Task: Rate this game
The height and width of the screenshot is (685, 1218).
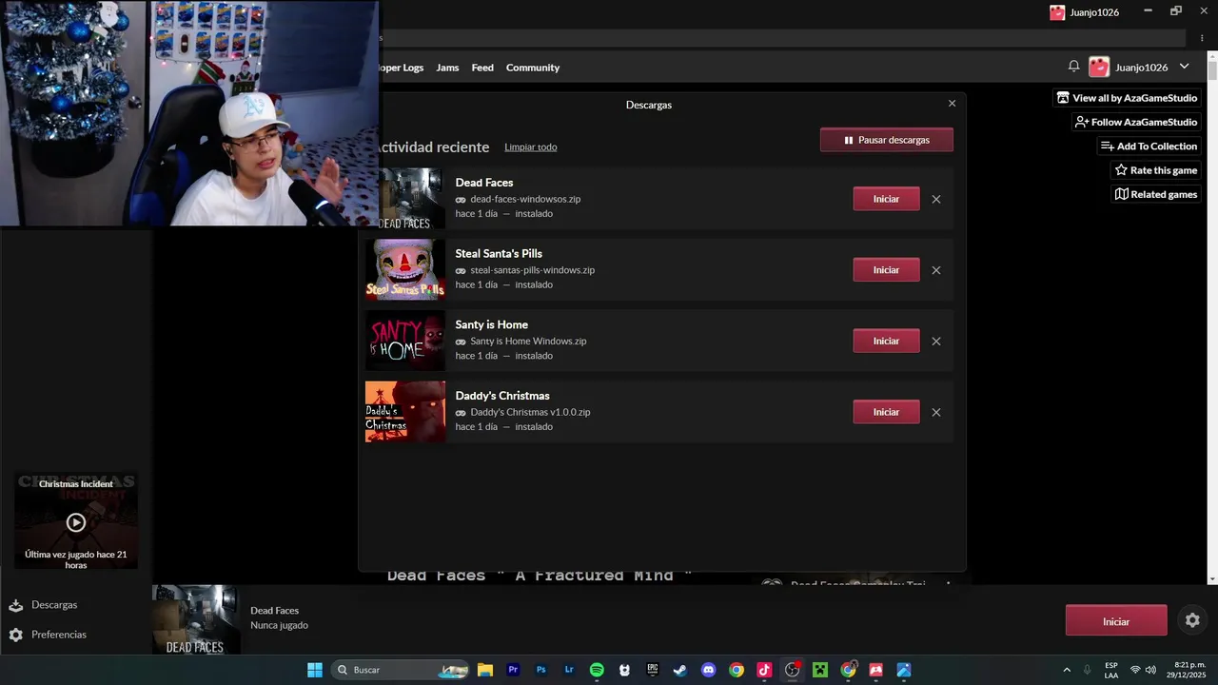Action: tap(1155, 170)
